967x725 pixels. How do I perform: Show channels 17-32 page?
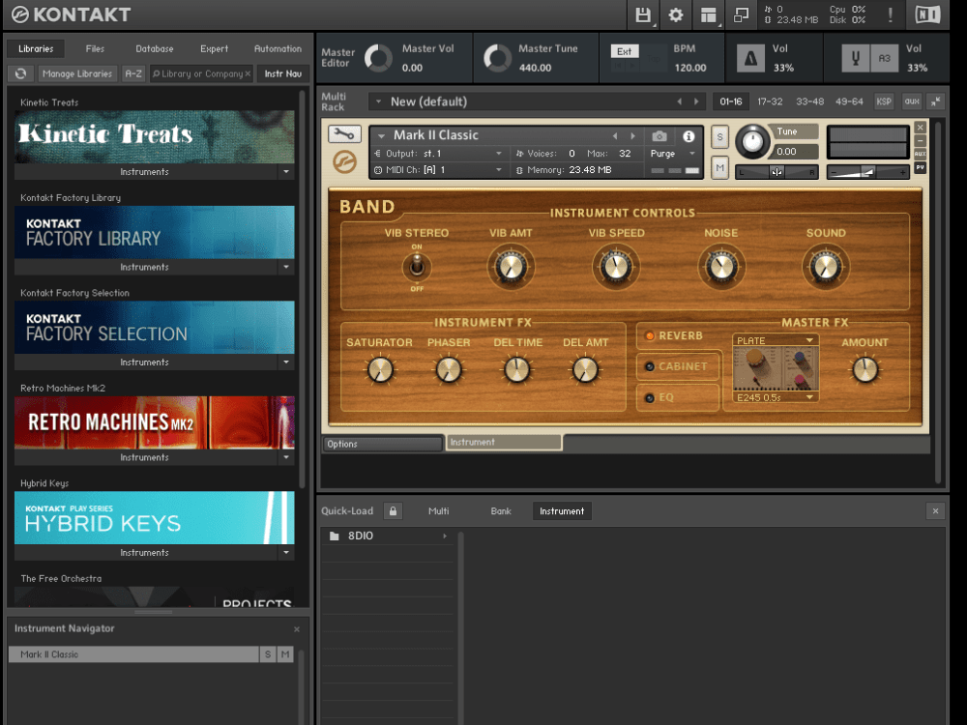pyautogui.click(x=770, y=101)
